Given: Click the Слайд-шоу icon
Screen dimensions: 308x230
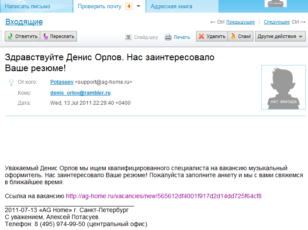Looking at the screenshot, I should click(128, 37).
